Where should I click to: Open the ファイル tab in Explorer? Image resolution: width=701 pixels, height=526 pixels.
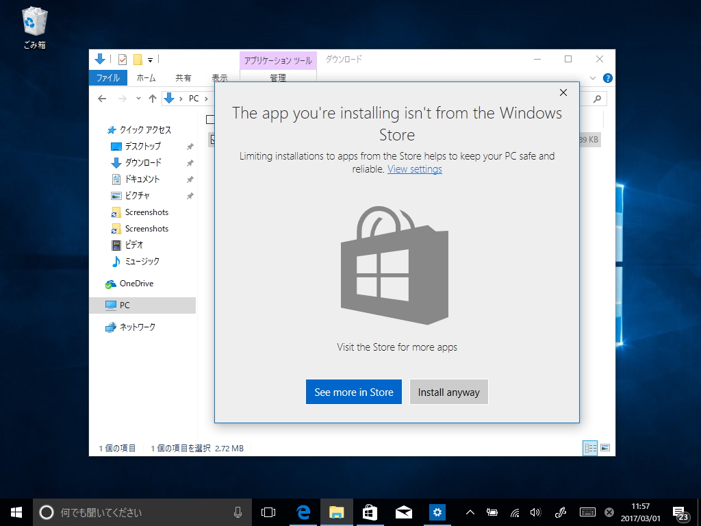[108, 78]
